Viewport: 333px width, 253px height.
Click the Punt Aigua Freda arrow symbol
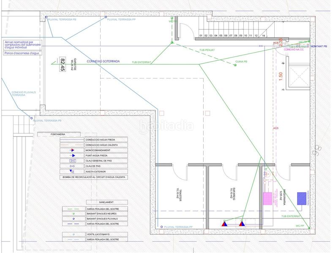point(72,156)
